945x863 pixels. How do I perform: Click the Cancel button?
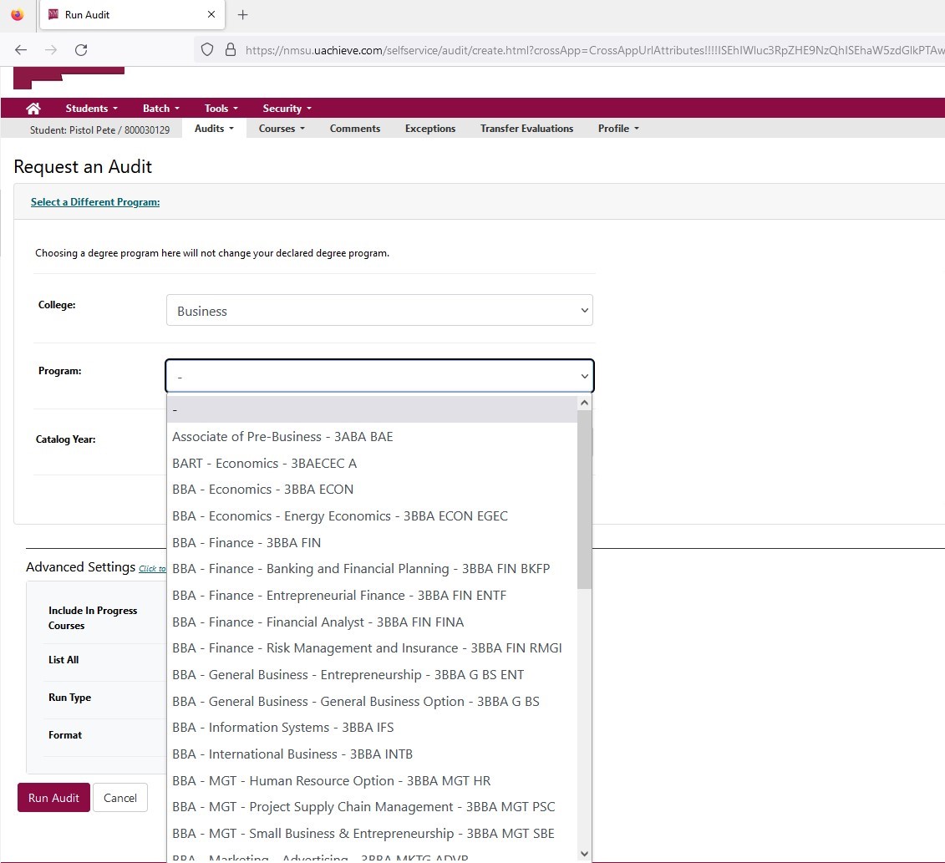pyautogui.click(x=120, y=798)
